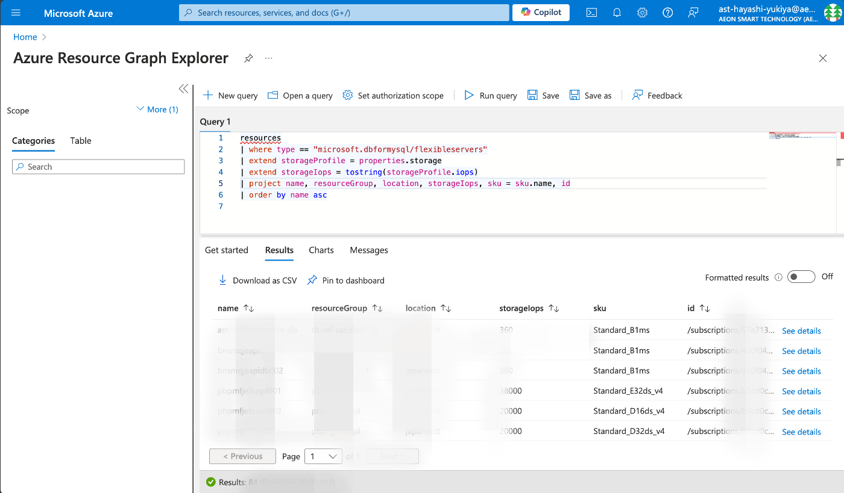
Task: Download results as CSV
Action: [257, 281]
